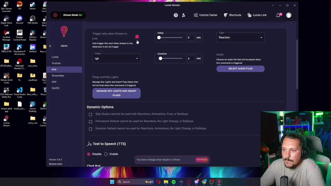
Task: Open Elgato Wave Link desktop icon
Action: click(6, 21)
